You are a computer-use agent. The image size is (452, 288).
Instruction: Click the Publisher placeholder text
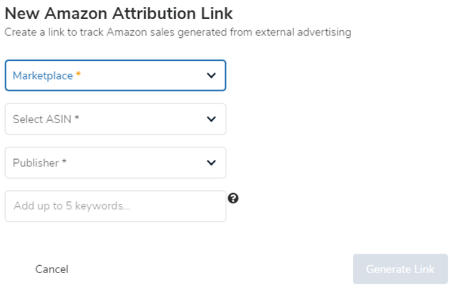click(x=35, y=163)
